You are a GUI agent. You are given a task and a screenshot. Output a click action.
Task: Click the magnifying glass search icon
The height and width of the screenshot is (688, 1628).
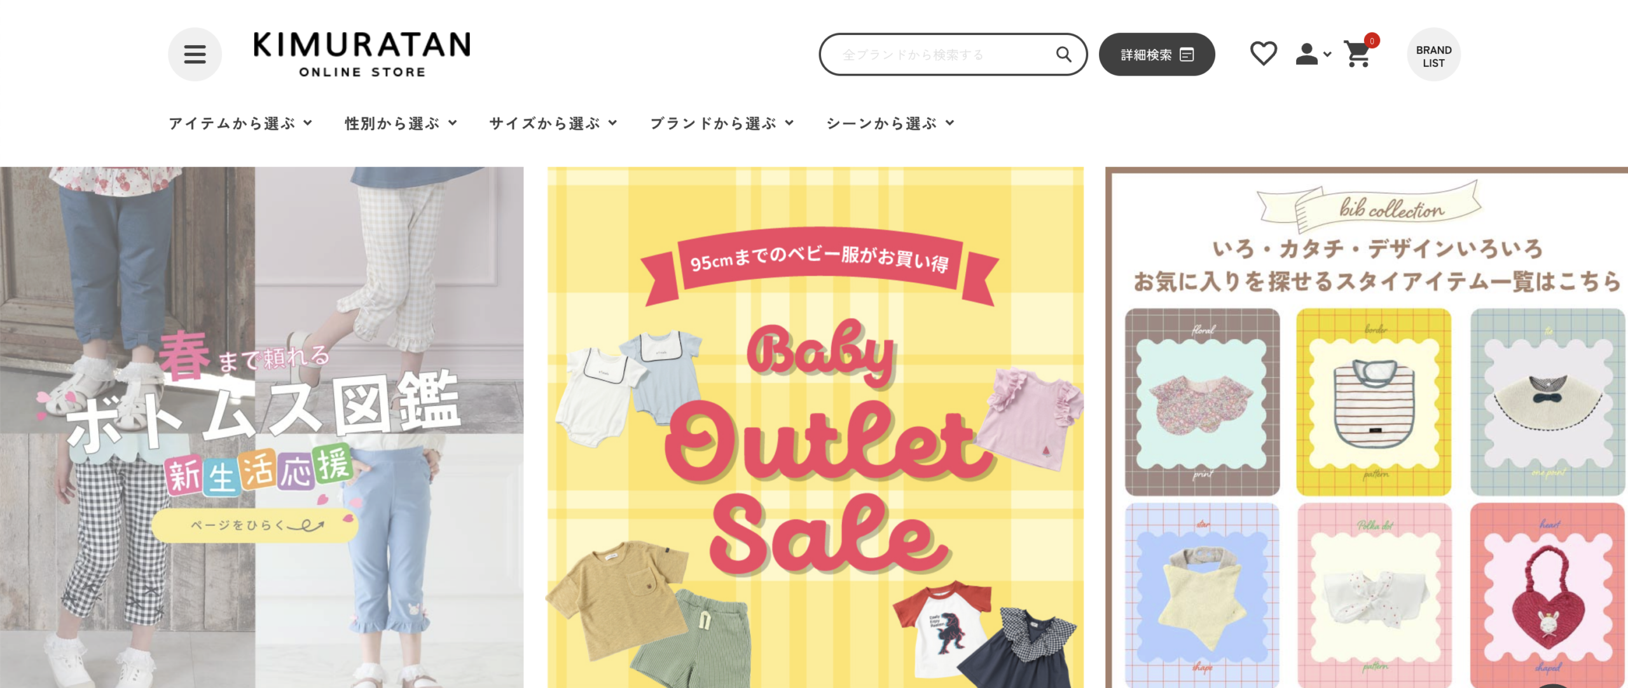click(x=1063, y=55)
